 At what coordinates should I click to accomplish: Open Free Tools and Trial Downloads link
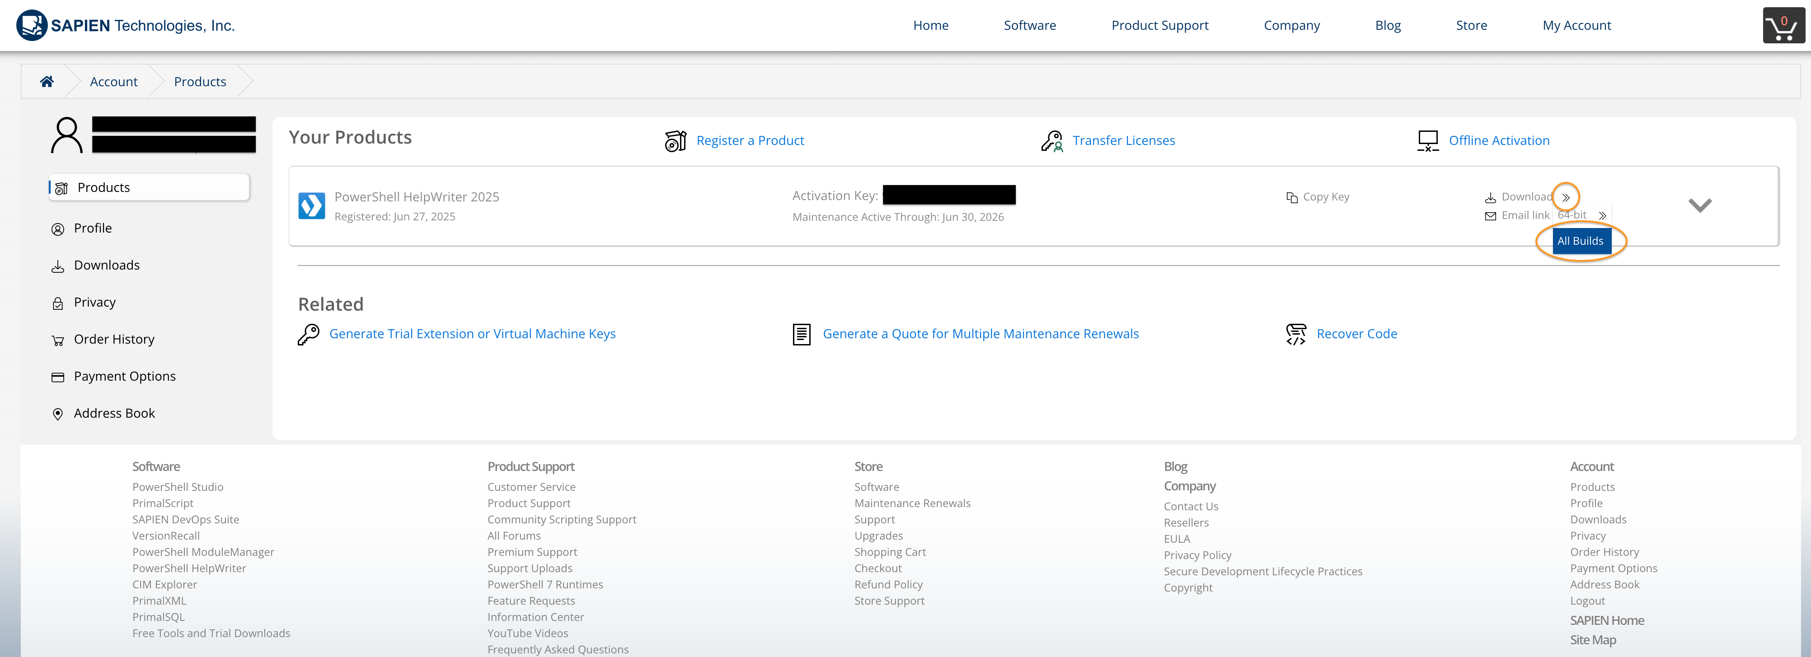[x=211, y=633]
